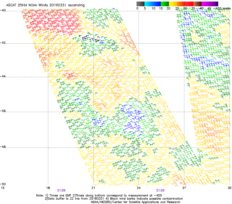Select the green 15–20 knot legend swatch

pyautogui.click(x=165, y=4)
